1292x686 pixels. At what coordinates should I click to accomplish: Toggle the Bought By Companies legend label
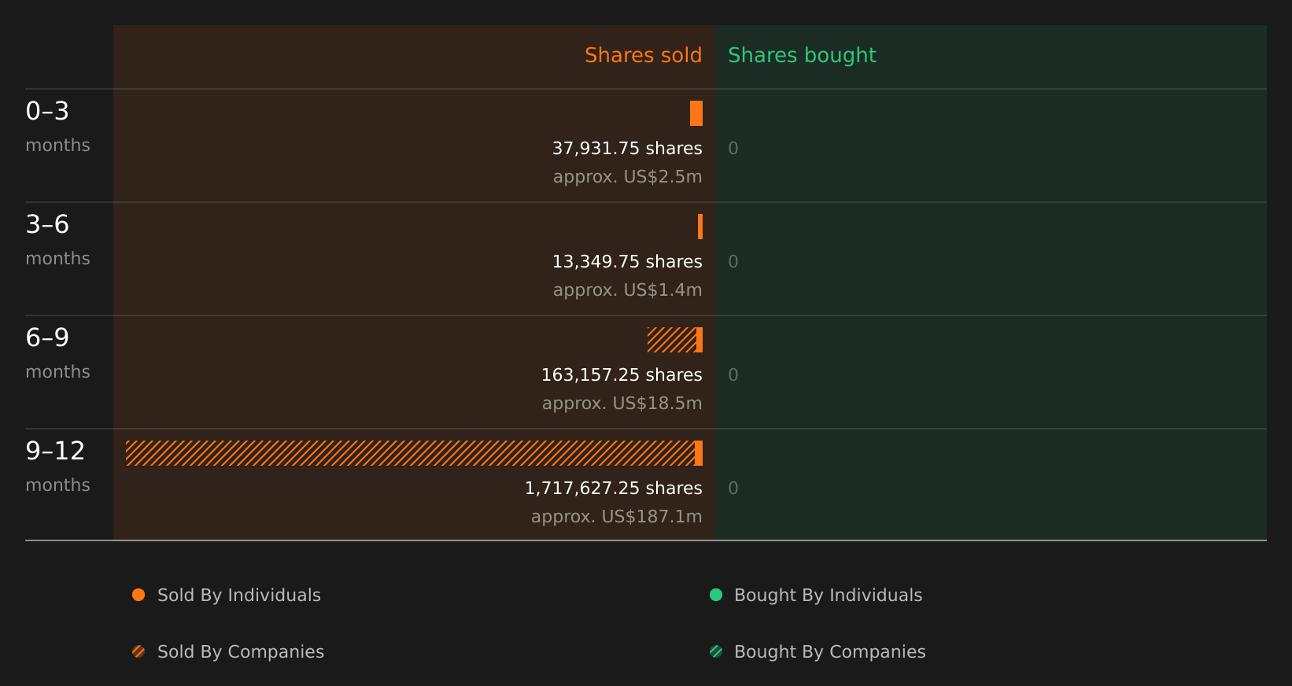pos(829,652)
